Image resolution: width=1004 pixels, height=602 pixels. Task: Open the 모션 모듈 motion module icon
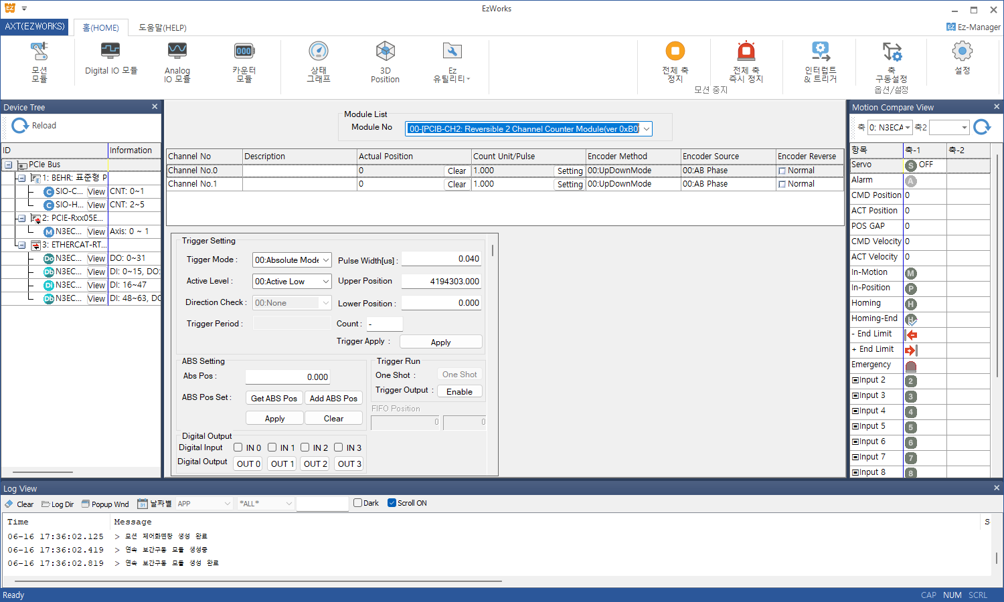click(x=39, y=62)
